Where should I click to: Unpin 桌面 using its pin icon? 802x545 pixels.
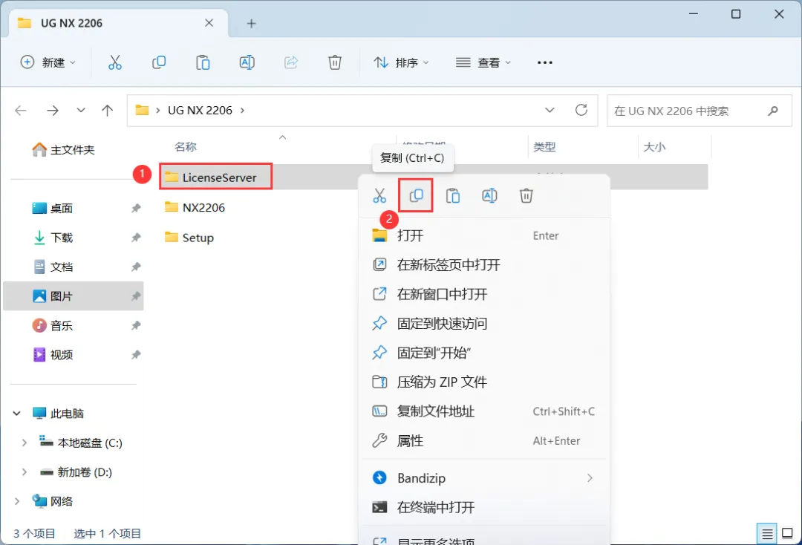(x=136, y=208)
